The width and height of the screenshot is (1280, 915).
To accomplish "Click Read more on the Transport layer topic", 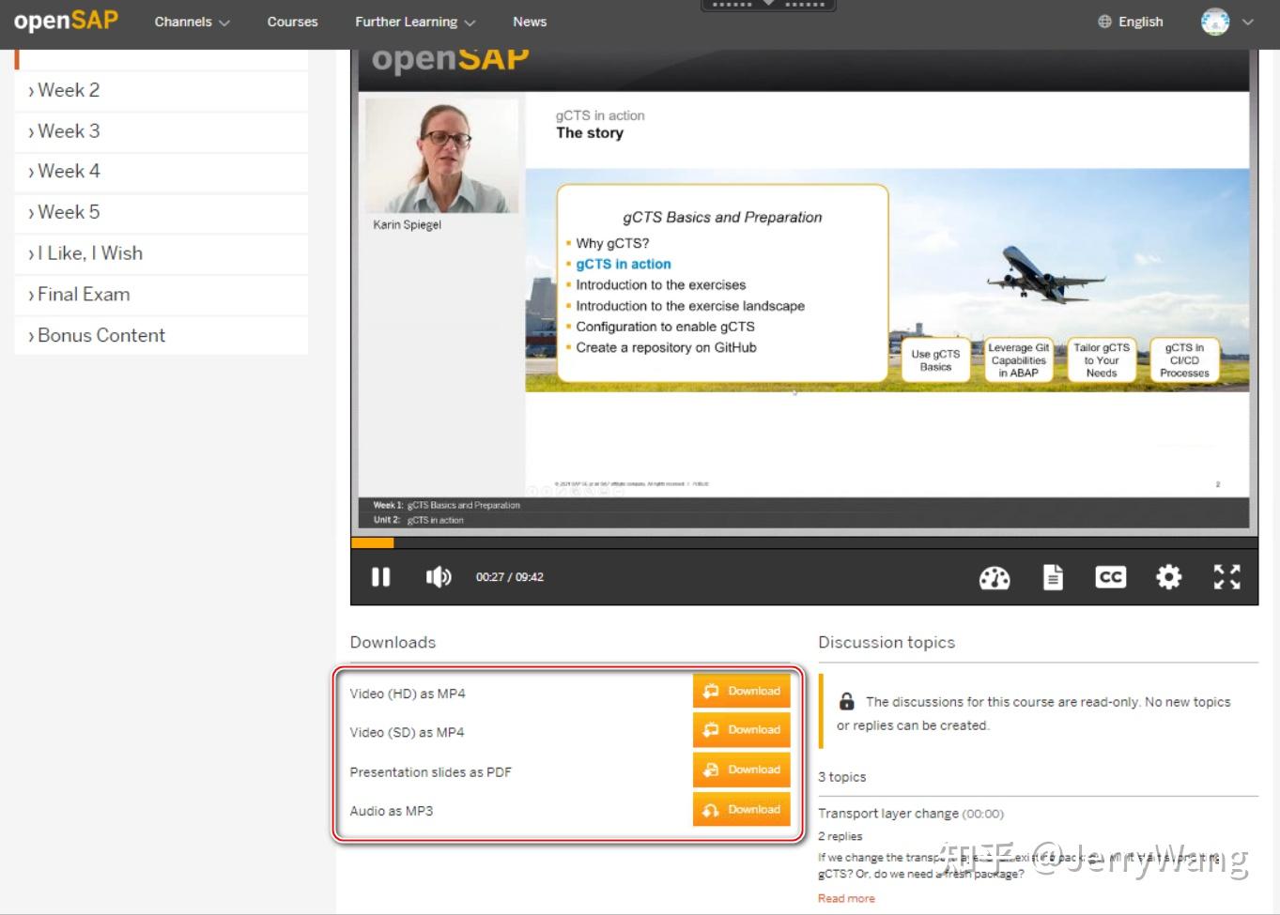I will (x=845, y=897).
